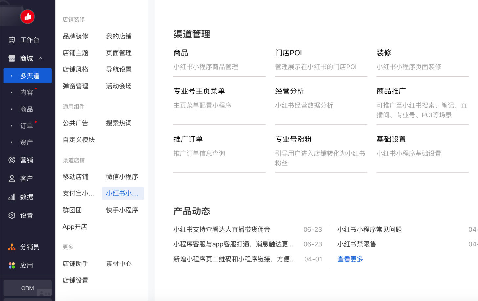Viewport: 478px width, 301px height.
Task: Click the 分销员 hierarchy icon
Action: 12,247
